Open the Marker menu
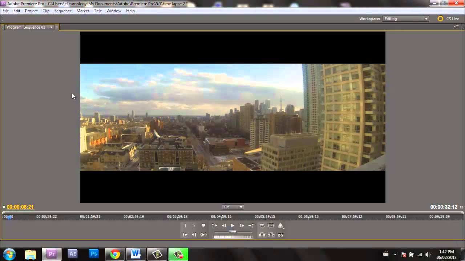This screenshot has width=465, height=261. (x=82, y=11)
